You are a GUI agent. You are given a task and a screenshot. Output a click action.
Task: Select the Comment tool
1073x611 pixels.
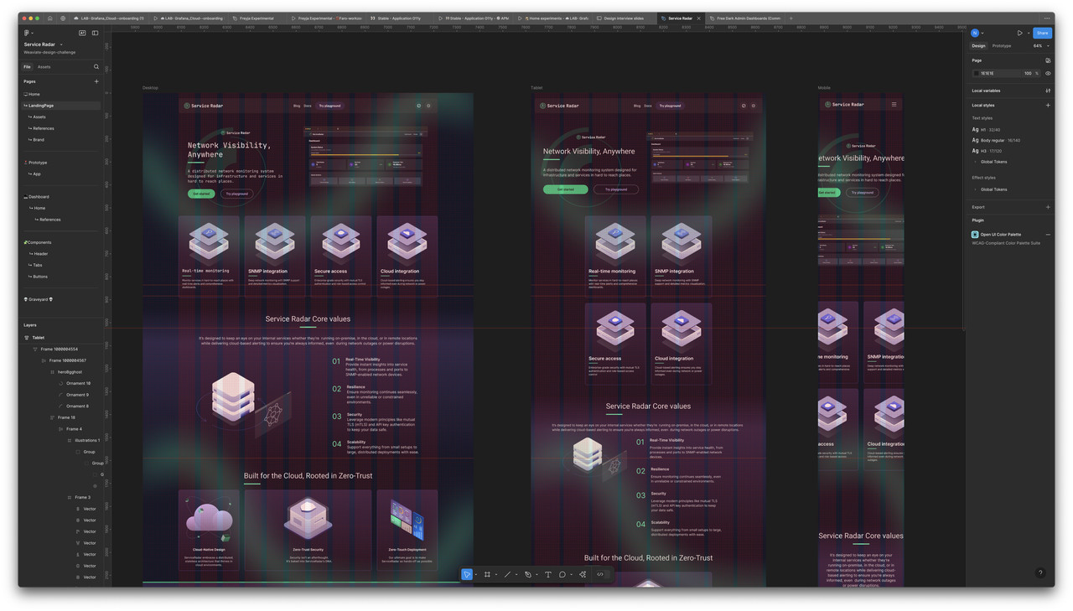point(562,574)
